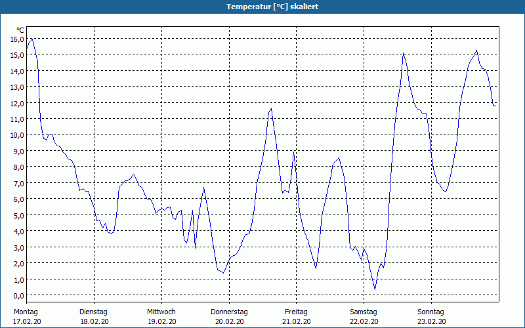The image size is (525, 328).
Task: Click the 19.02.20 date label
Action: click(162, 321)
